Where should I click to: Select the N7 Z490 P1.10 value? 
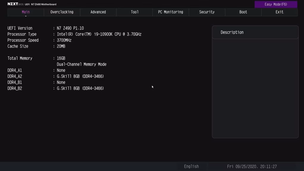coord(70,28)
